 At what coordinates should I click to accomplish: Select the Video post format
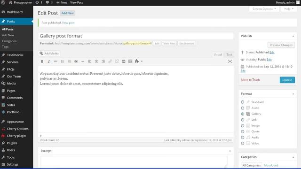click(x=243, y=143)
